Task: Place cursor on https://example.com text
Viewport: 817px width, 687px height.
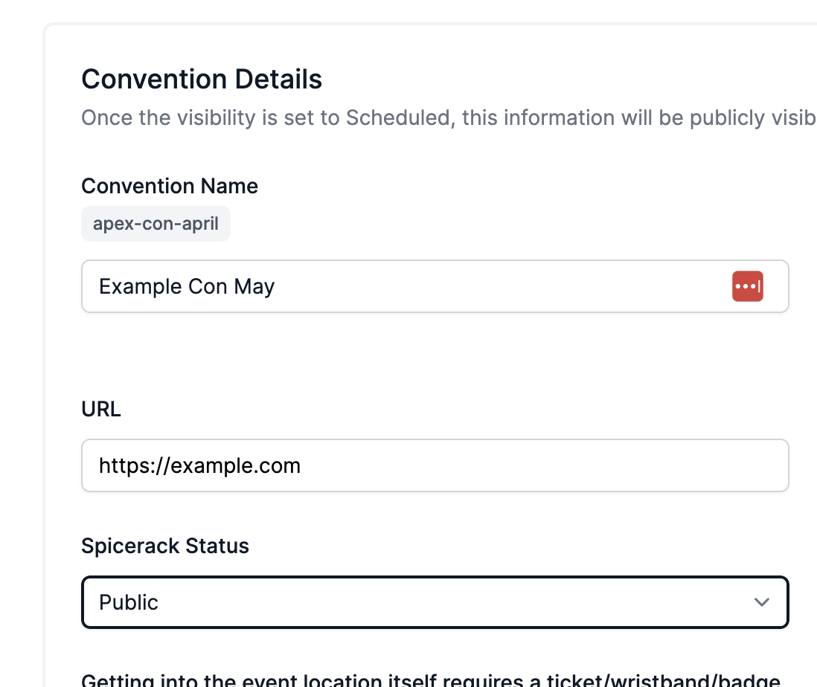Action: tap(199, 465)
